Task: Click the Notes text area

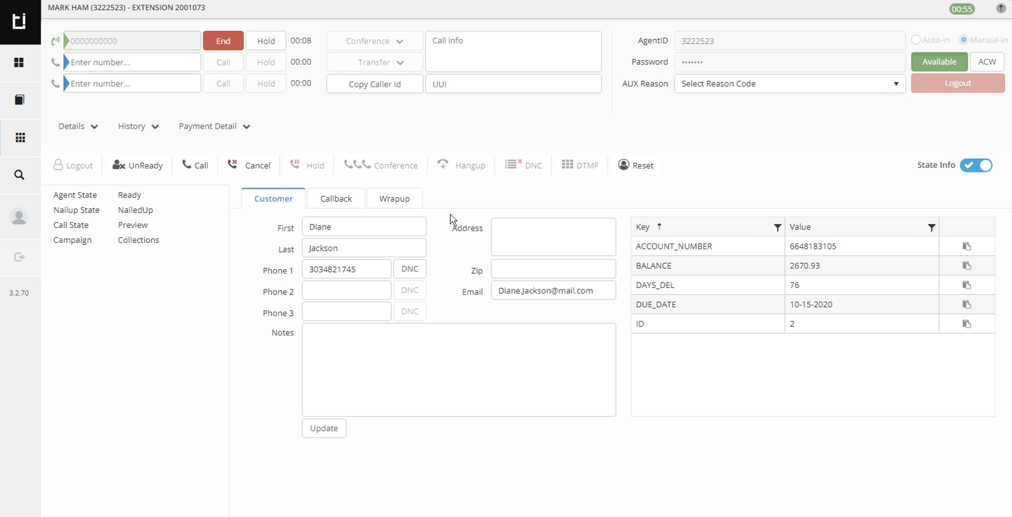Action: pos(459,370)
